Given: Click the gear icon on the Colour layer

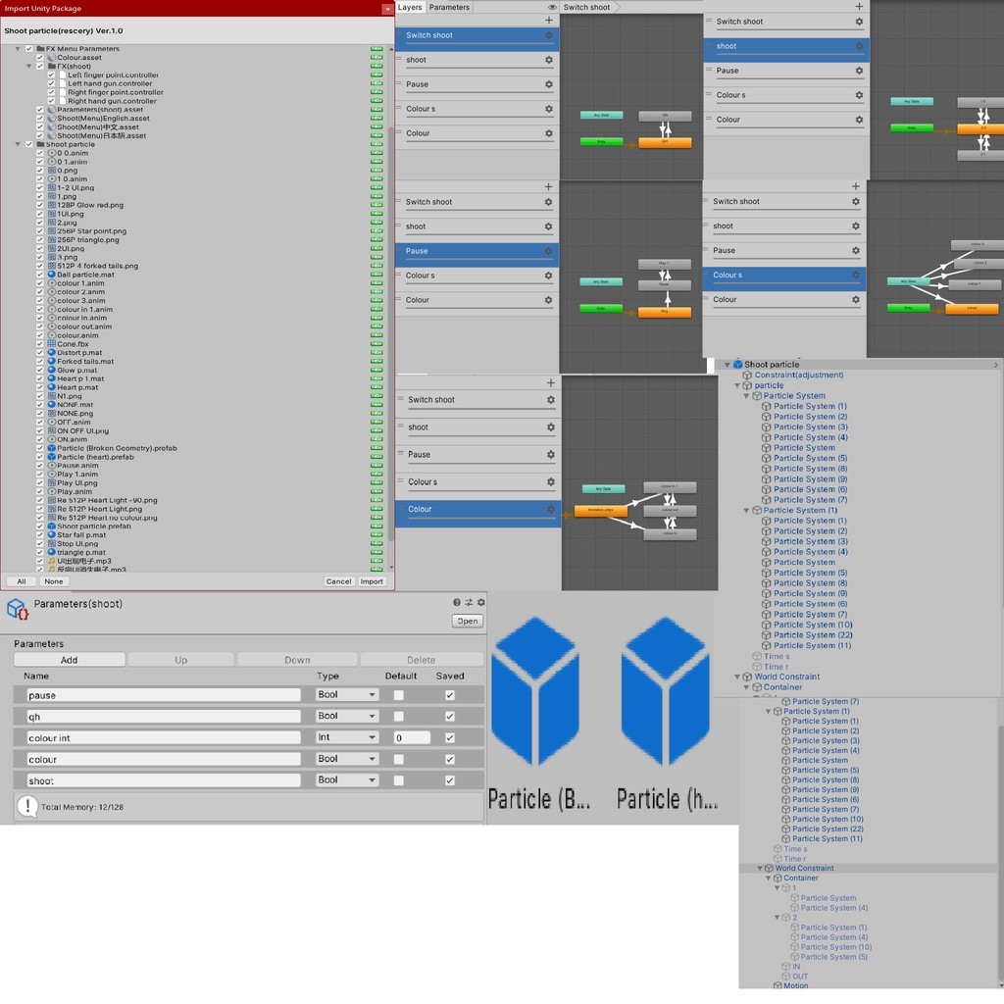Looking at the screenshot, I should pyautogui.click(x=547, y=132).
